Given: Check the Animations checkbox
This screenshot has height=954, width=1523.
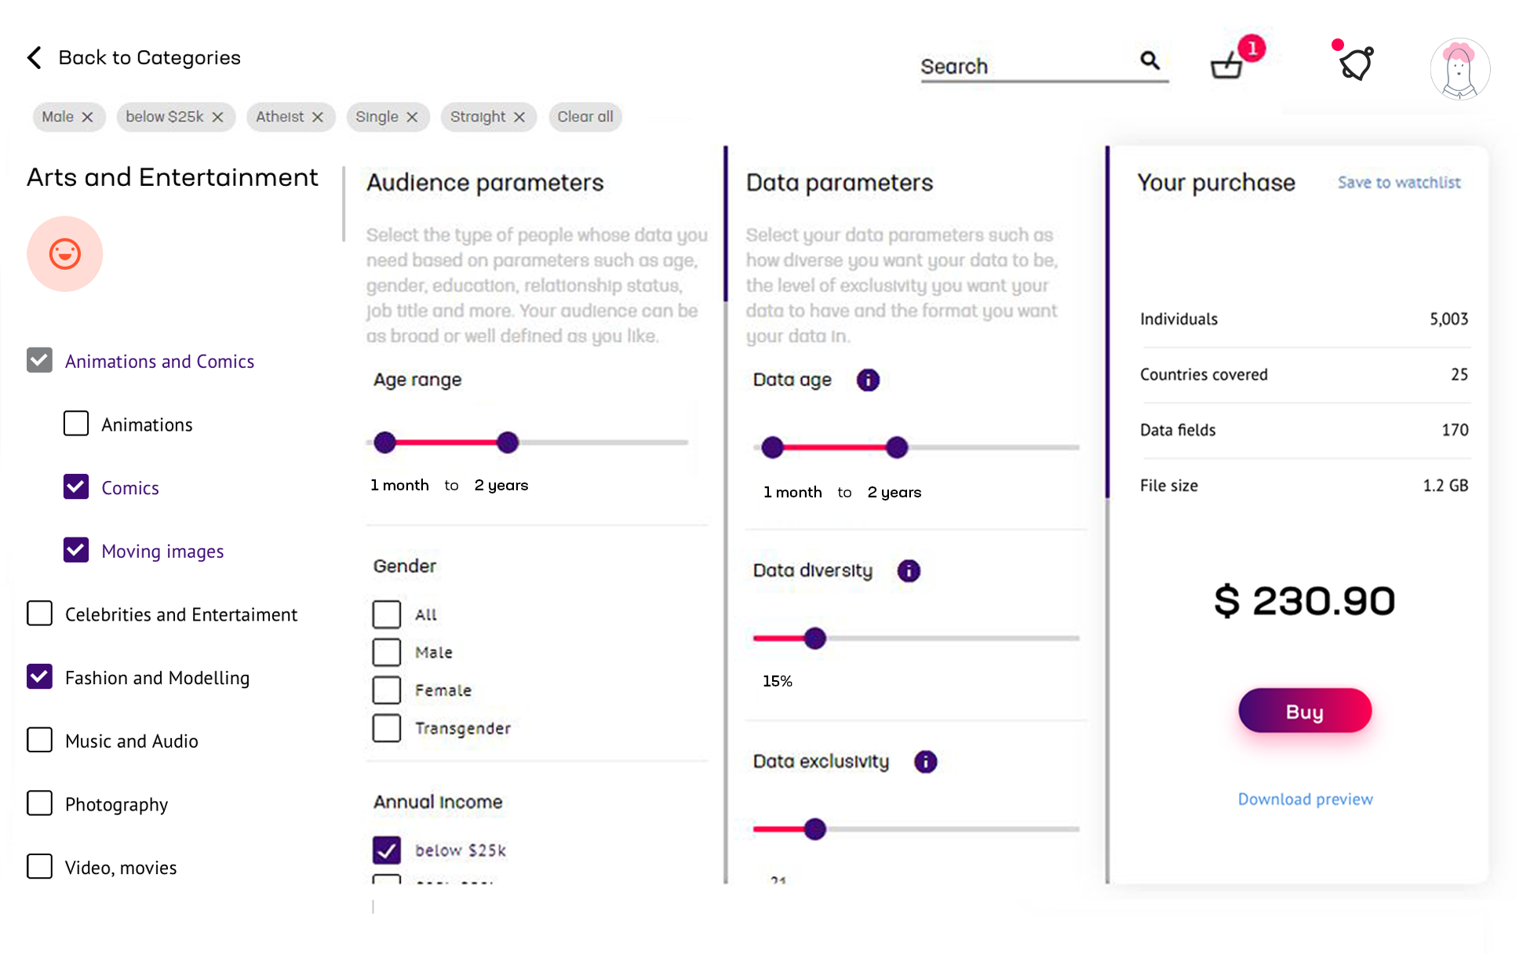Looking at the screenshot, I should point(76,424).
